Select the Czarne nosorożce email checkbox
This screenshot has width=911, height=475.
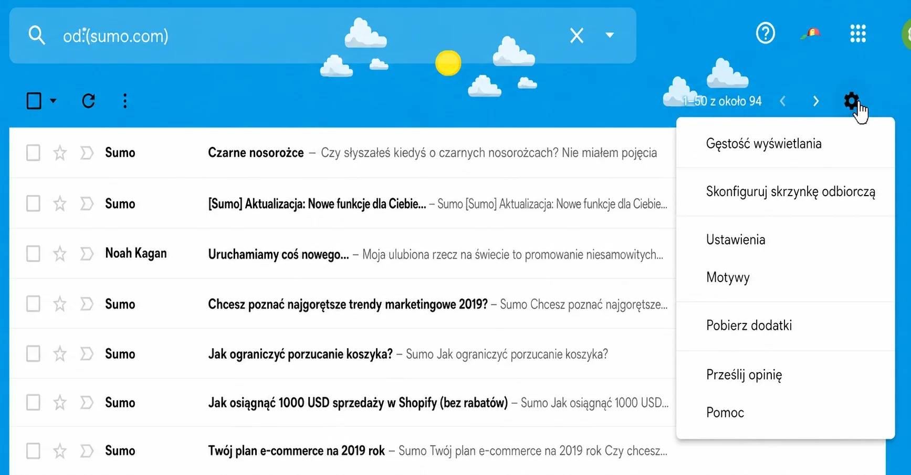click(x=33, y=153)
